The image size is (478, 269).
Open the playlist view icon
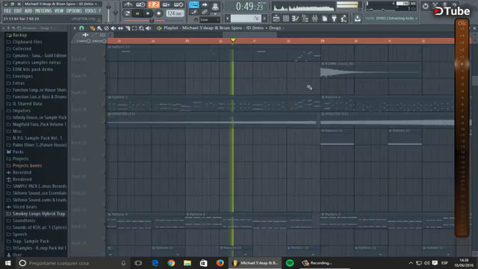point(276,19)
